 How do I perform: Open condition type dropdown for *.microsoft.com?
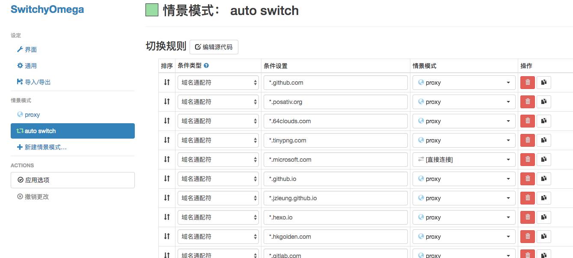(x=218, y=160)
